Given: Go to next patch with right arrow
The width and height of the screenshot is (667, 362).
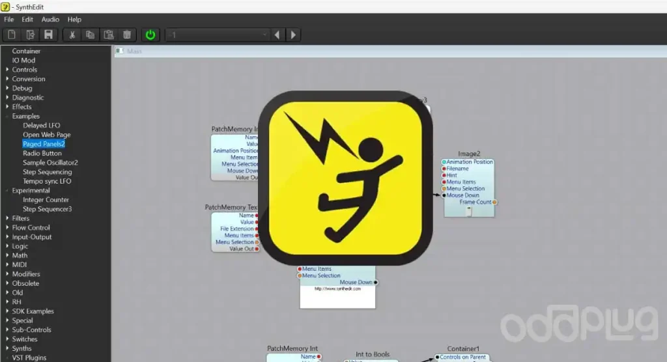Looking at the screenshot, I should pyautogui.click(x=294, y=35).
